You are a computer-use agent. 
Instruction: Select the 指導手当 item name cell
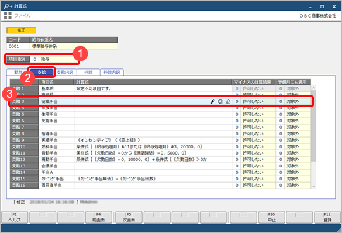56,133
